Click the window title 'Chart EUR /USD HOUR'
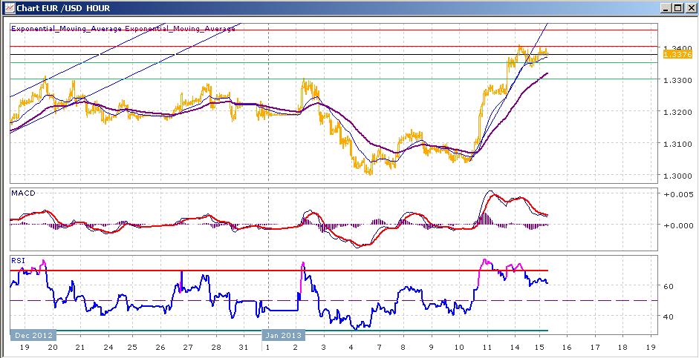 [63, 8]
